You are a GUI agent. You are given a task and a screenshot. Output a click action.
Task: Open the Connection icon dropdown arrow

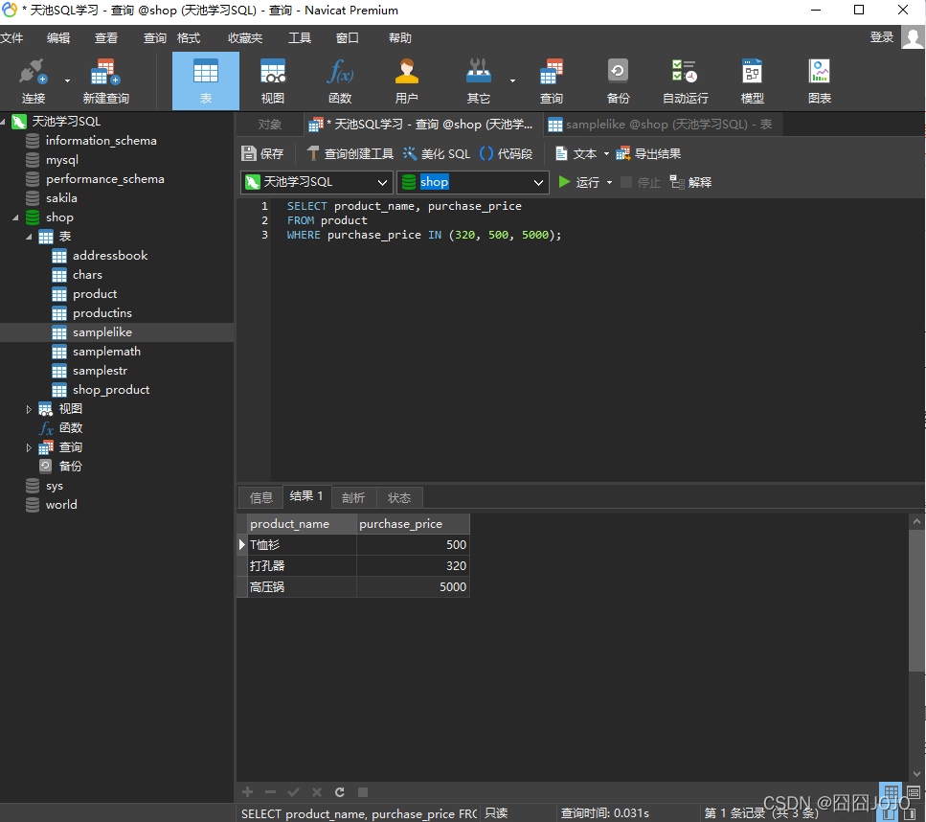(67, 81)
